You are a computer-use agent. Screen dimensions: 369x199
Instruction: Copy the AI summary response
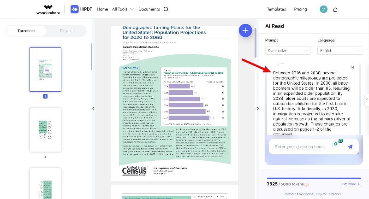click(x=352, y=67)
